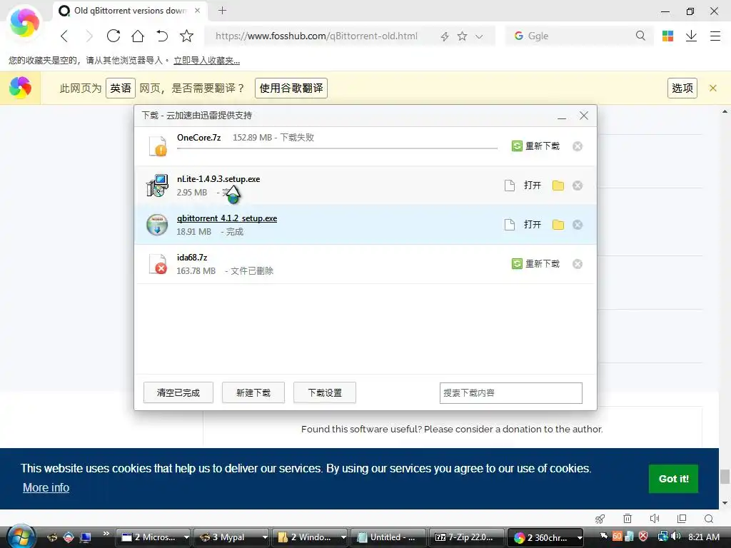Click the window layout icon in status bar
Screen dimensions: 731x548
[682, 519]
